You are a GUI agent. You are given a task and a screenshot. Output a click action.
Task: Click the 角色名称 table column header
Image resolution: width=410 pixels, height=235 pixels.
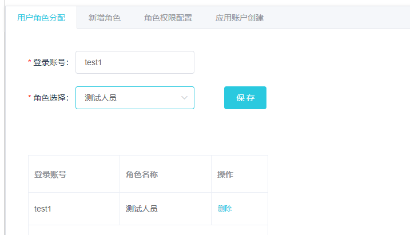142,174
